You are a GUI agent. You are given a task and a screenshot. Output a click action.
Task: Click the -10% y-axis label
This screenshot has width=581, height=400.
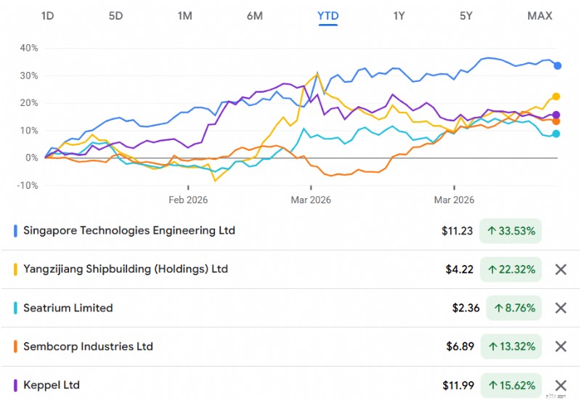[x=28, y=185]
